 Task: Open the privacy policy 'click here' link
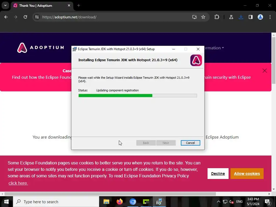(x=18, y=183)
